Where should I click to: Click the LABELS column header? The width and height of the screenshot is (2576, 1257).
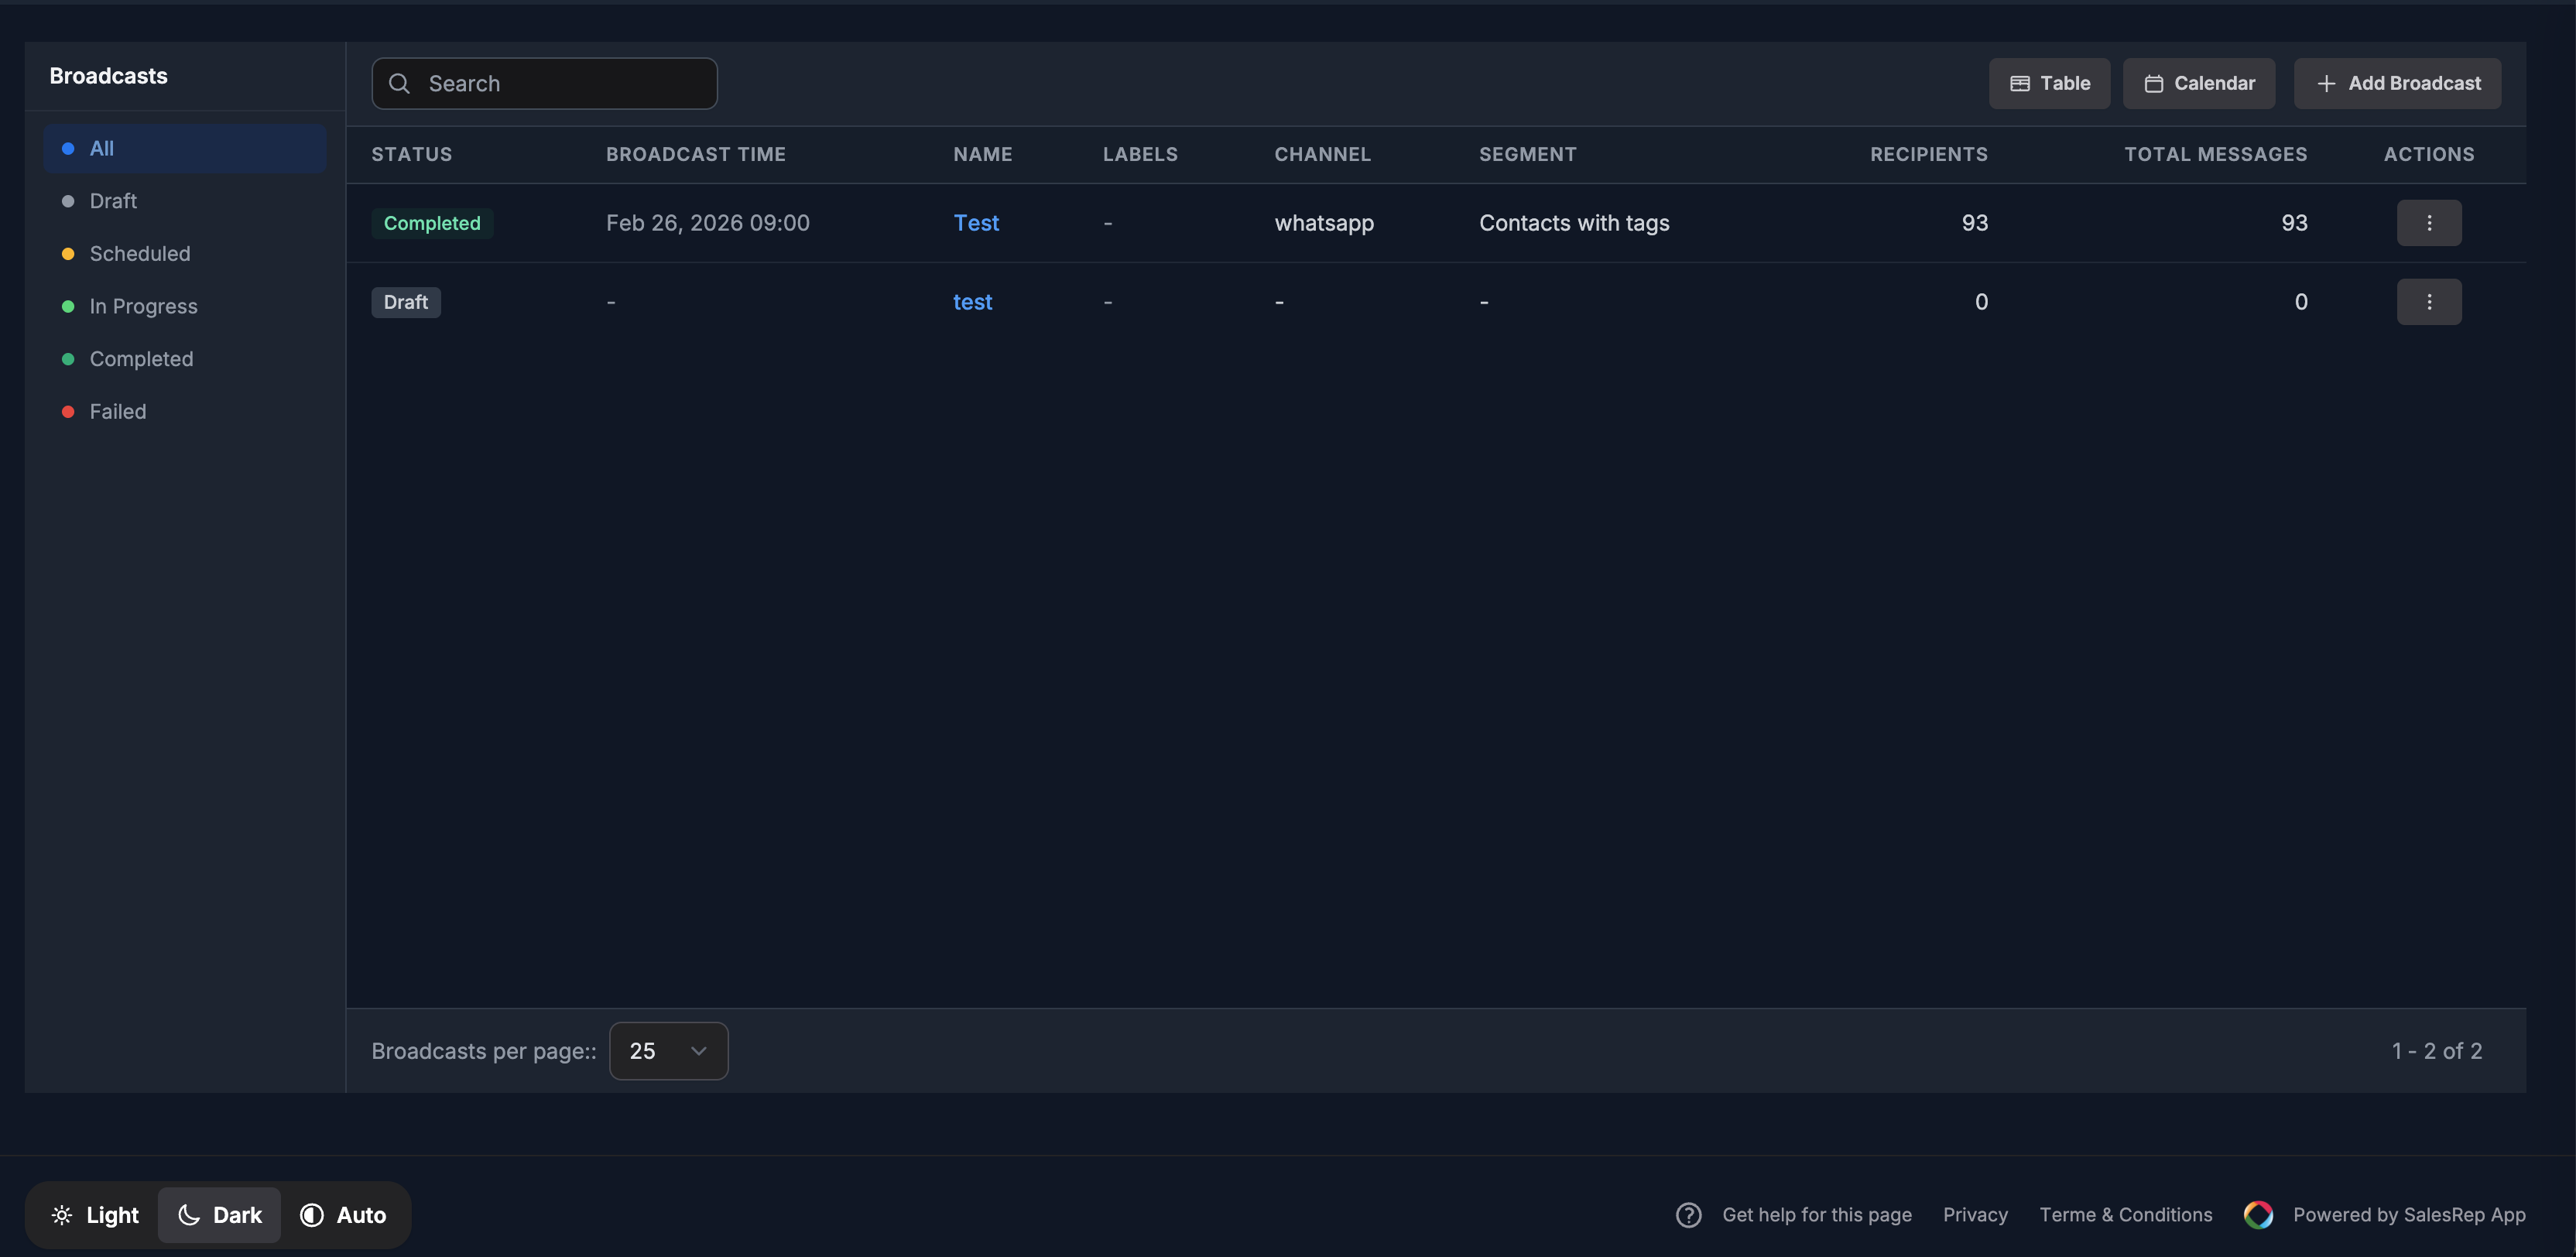[1140, 154]
